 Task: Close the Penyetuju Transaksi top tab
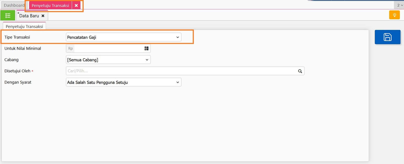coord(76,6)
